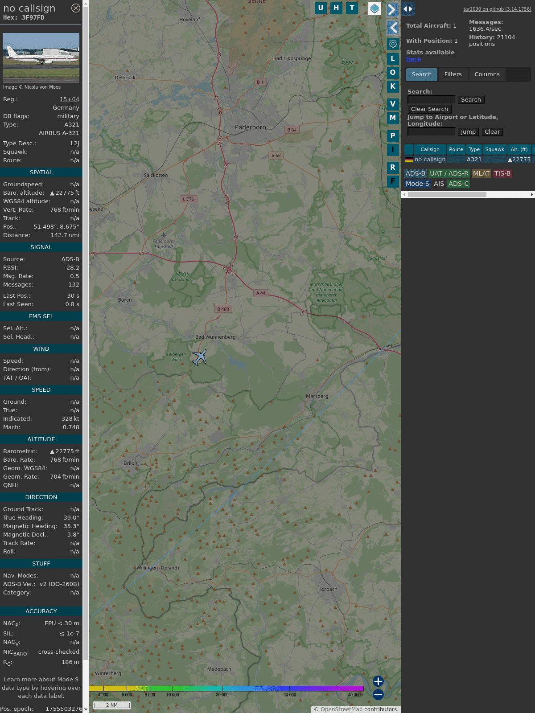The width and height of the screenshot is (535, 713).
Task: Click Paderborn/Lippstadt airport symbol
Action: [x=164, y=235]
